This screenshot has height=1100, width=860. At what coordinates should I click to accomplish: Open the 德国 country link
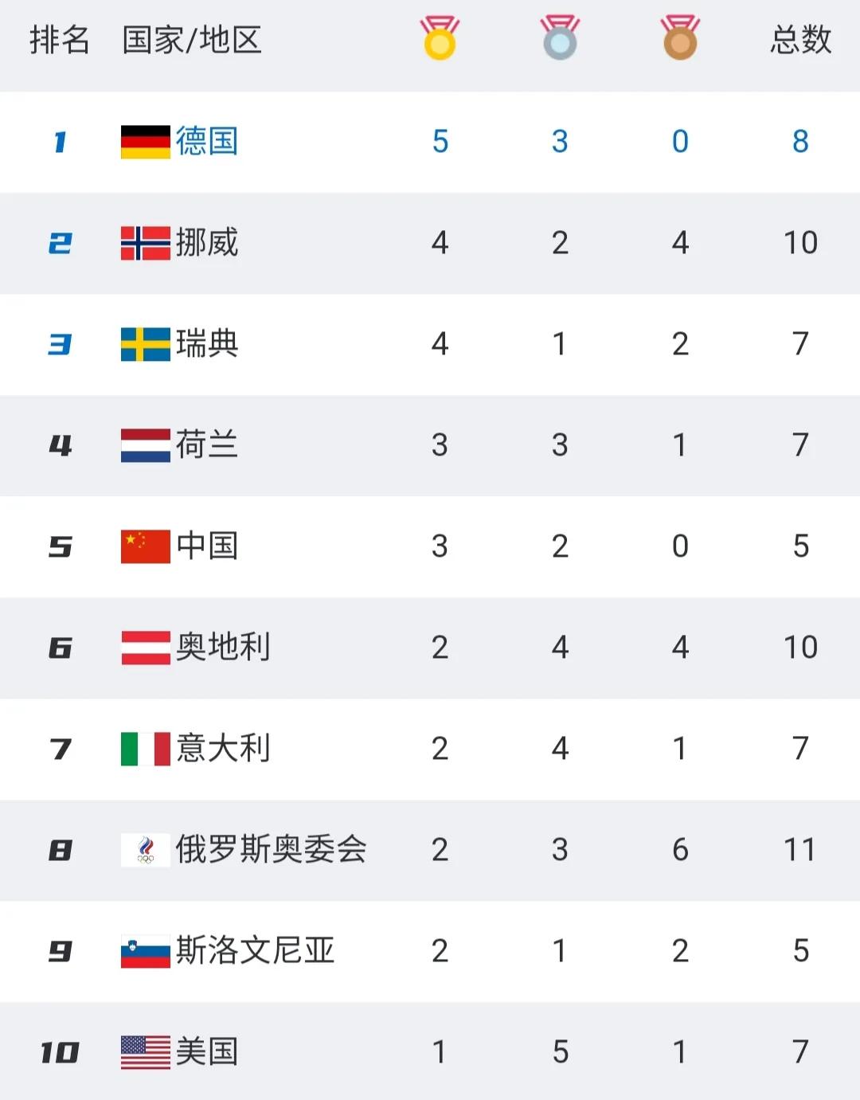(207, 141)
